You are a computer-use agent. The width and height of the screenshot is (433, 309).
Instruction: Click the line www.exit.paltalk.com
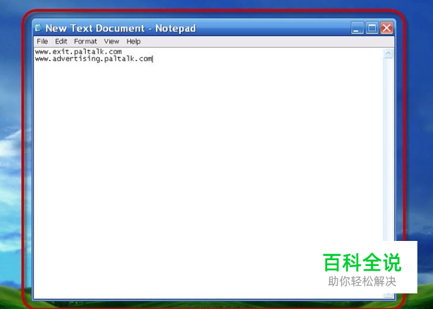78,51
